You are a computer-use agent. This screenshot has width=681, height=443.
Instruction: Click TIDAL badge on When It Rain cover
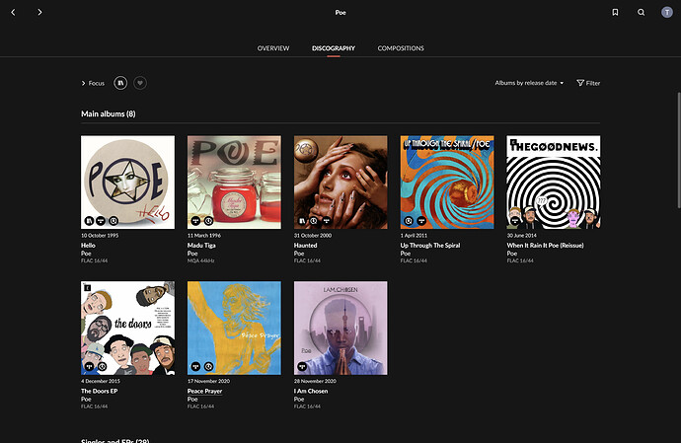[515, 221]
